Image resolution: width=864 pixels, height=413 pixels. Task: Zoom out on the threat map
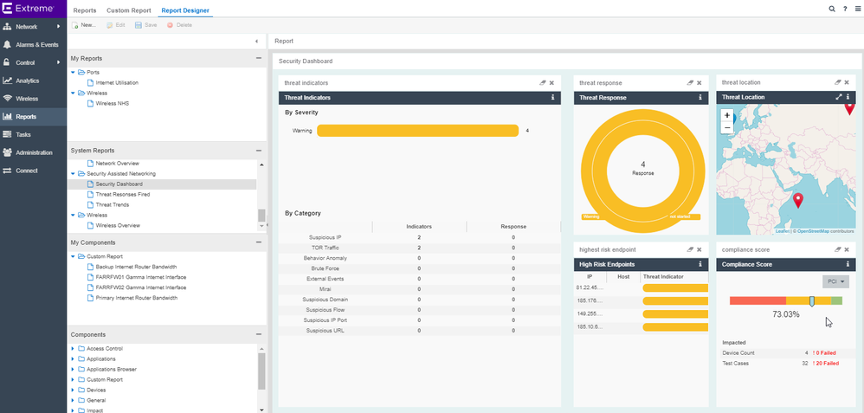click(x=727, y=127)
